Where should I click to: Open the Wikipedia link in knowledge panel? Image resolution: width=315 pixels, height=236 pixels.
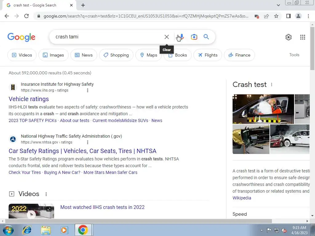tap(242, 198)
